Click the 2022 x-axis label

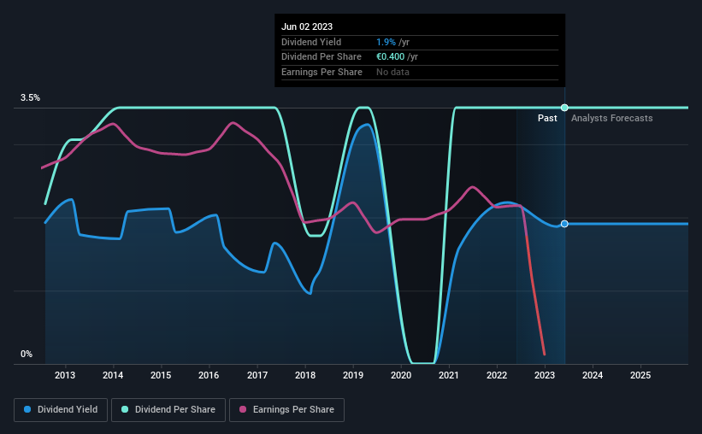click(497, 375)
